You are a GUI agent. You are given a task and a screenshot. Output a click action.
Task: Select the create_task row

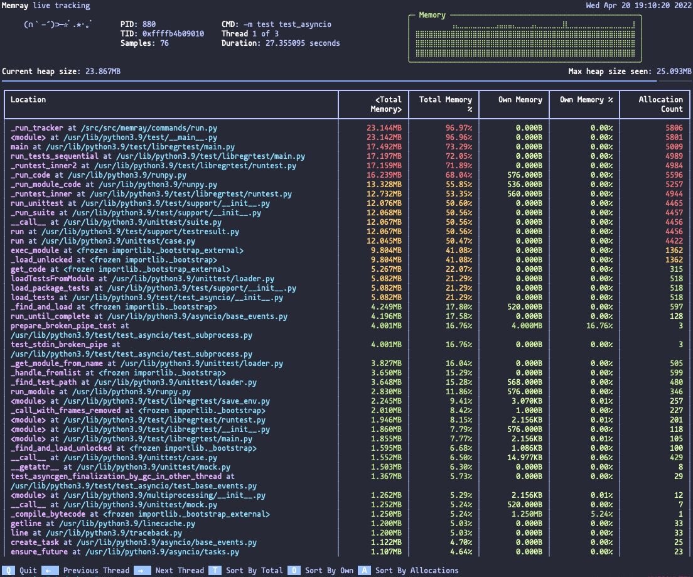coord(346,542)
